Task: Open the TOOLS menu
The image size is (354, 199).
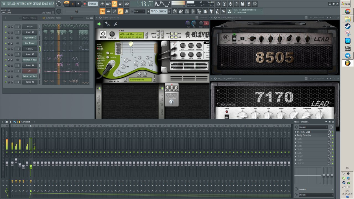Action: pyautogui.click(x=45, y=4)
